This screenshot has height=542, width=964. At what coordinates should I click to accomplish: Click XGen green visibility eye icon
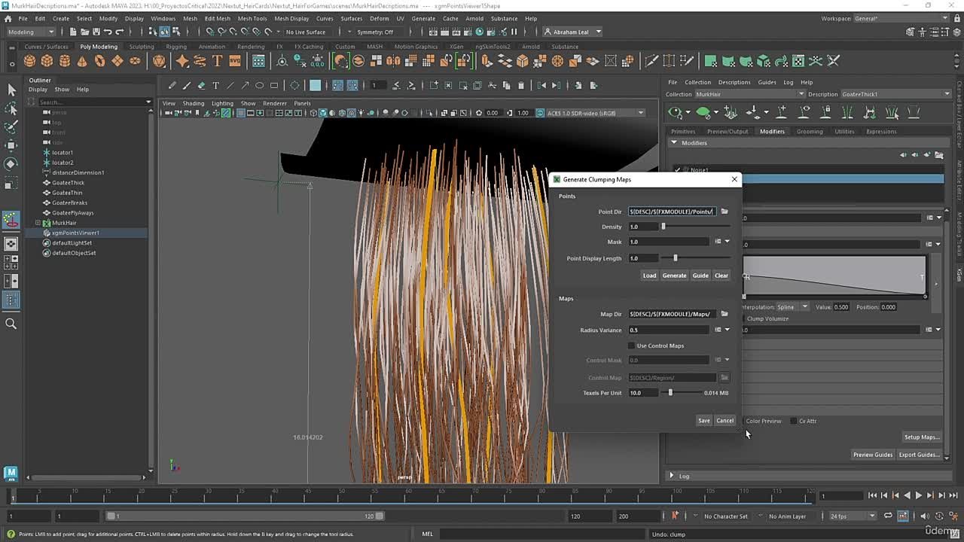click(703, 112)
